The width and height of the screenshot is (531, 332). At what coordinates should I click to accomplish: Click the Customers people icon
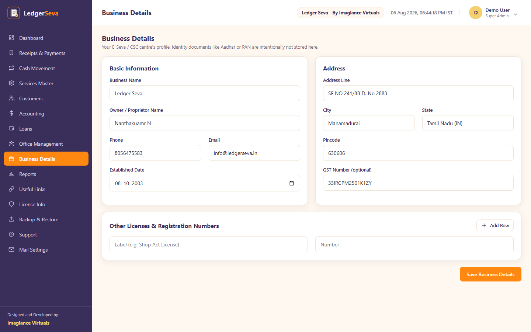11,98
